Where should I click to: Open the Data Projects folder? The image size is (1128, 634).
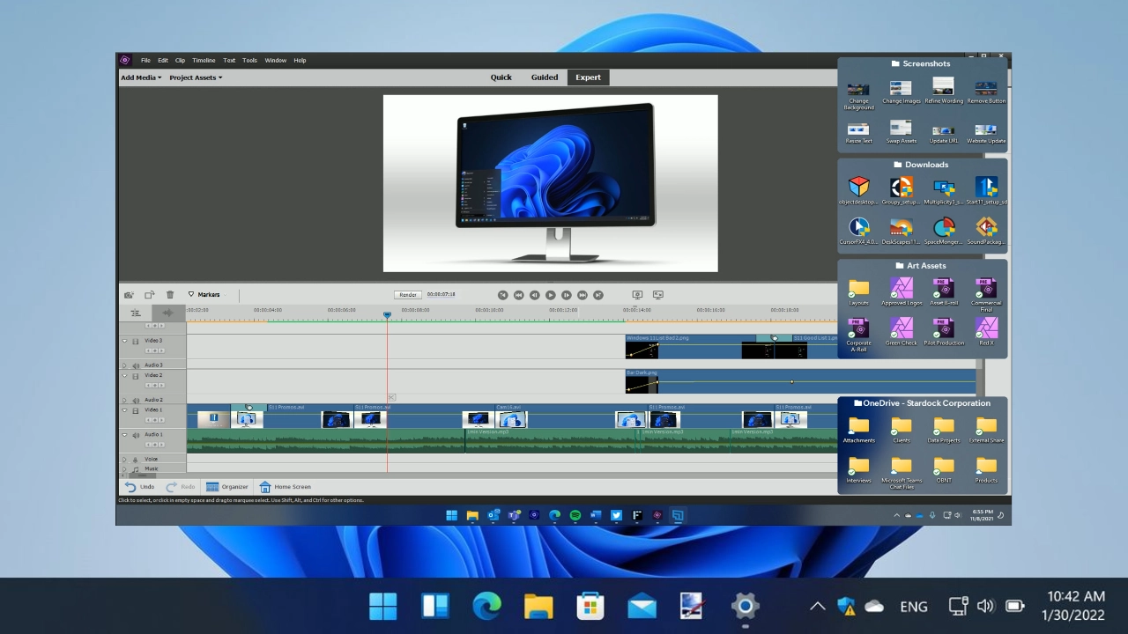pos(943,431)
